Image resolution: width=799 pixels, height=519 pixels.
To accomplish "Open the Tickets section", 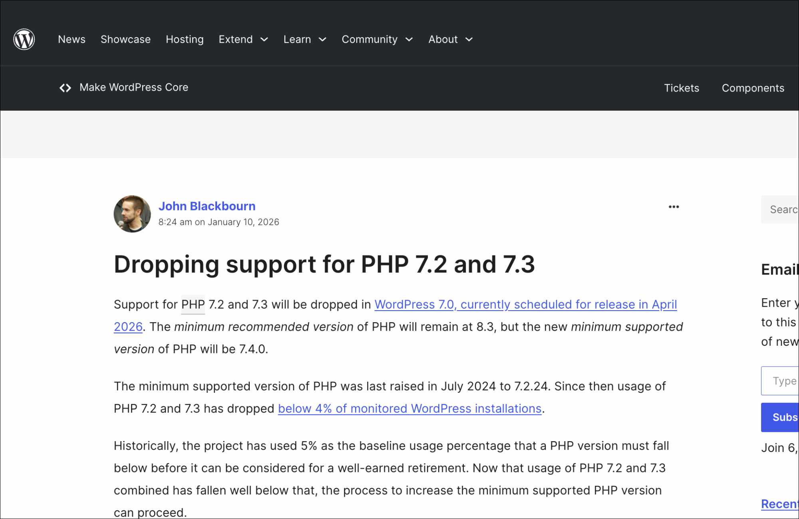I will [x=682, y=88].
